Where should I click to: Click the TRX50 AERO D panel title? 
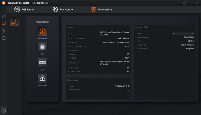(42, 22)
